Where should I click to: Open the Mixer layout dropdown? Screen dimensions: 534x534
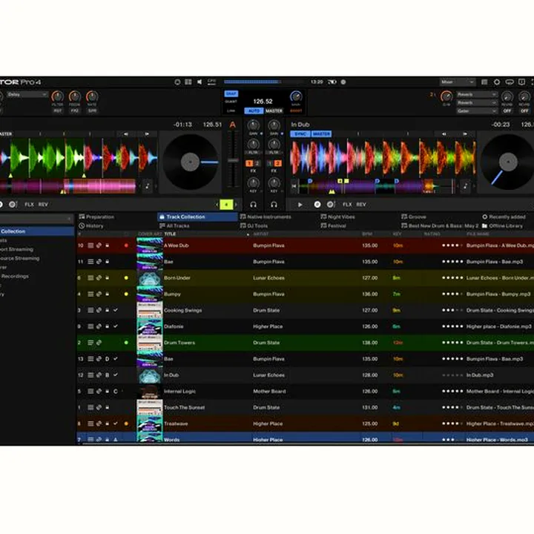coord(457,82)
